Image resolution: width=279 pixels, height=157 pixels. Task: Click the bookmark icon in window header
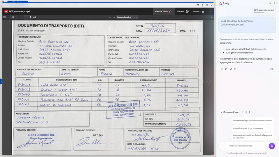click(207, 5)
